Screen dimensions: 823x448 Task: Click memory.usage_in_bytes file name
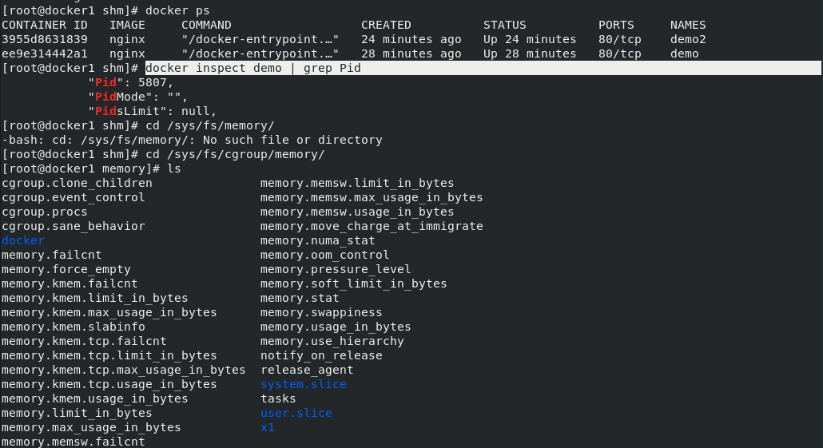[x=336, y=327]
